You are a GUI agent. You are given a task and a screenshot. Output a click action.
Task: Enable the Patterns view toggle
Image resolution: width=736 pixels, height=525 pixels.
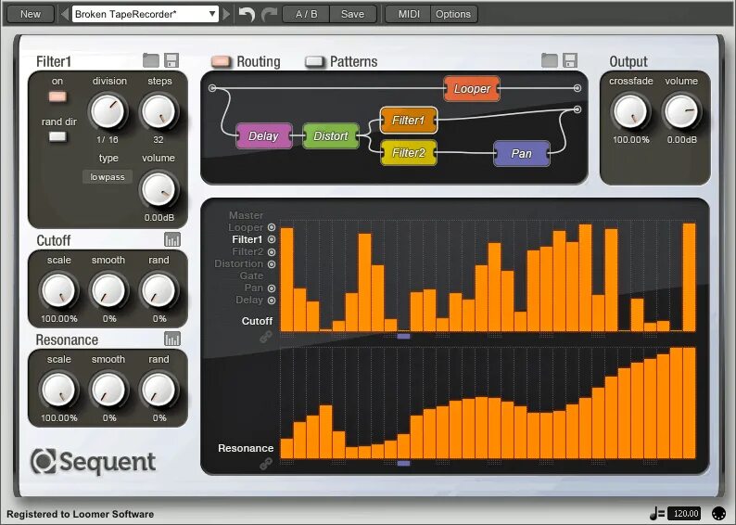click(314, 61)
